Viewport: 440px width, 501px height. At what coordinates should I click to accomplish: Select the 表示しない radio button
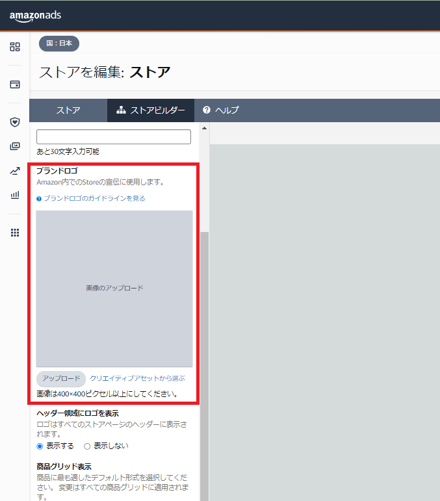tap(87, 446)
